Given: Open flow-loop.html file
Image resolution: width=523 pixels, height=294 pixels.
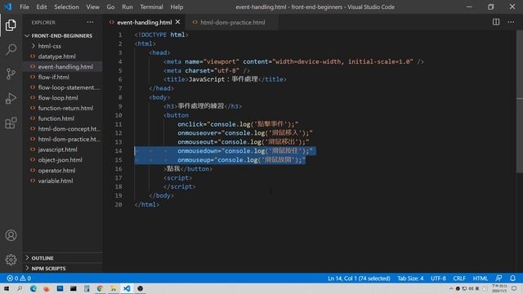Looking at the screenshot, I should point(58,98).
